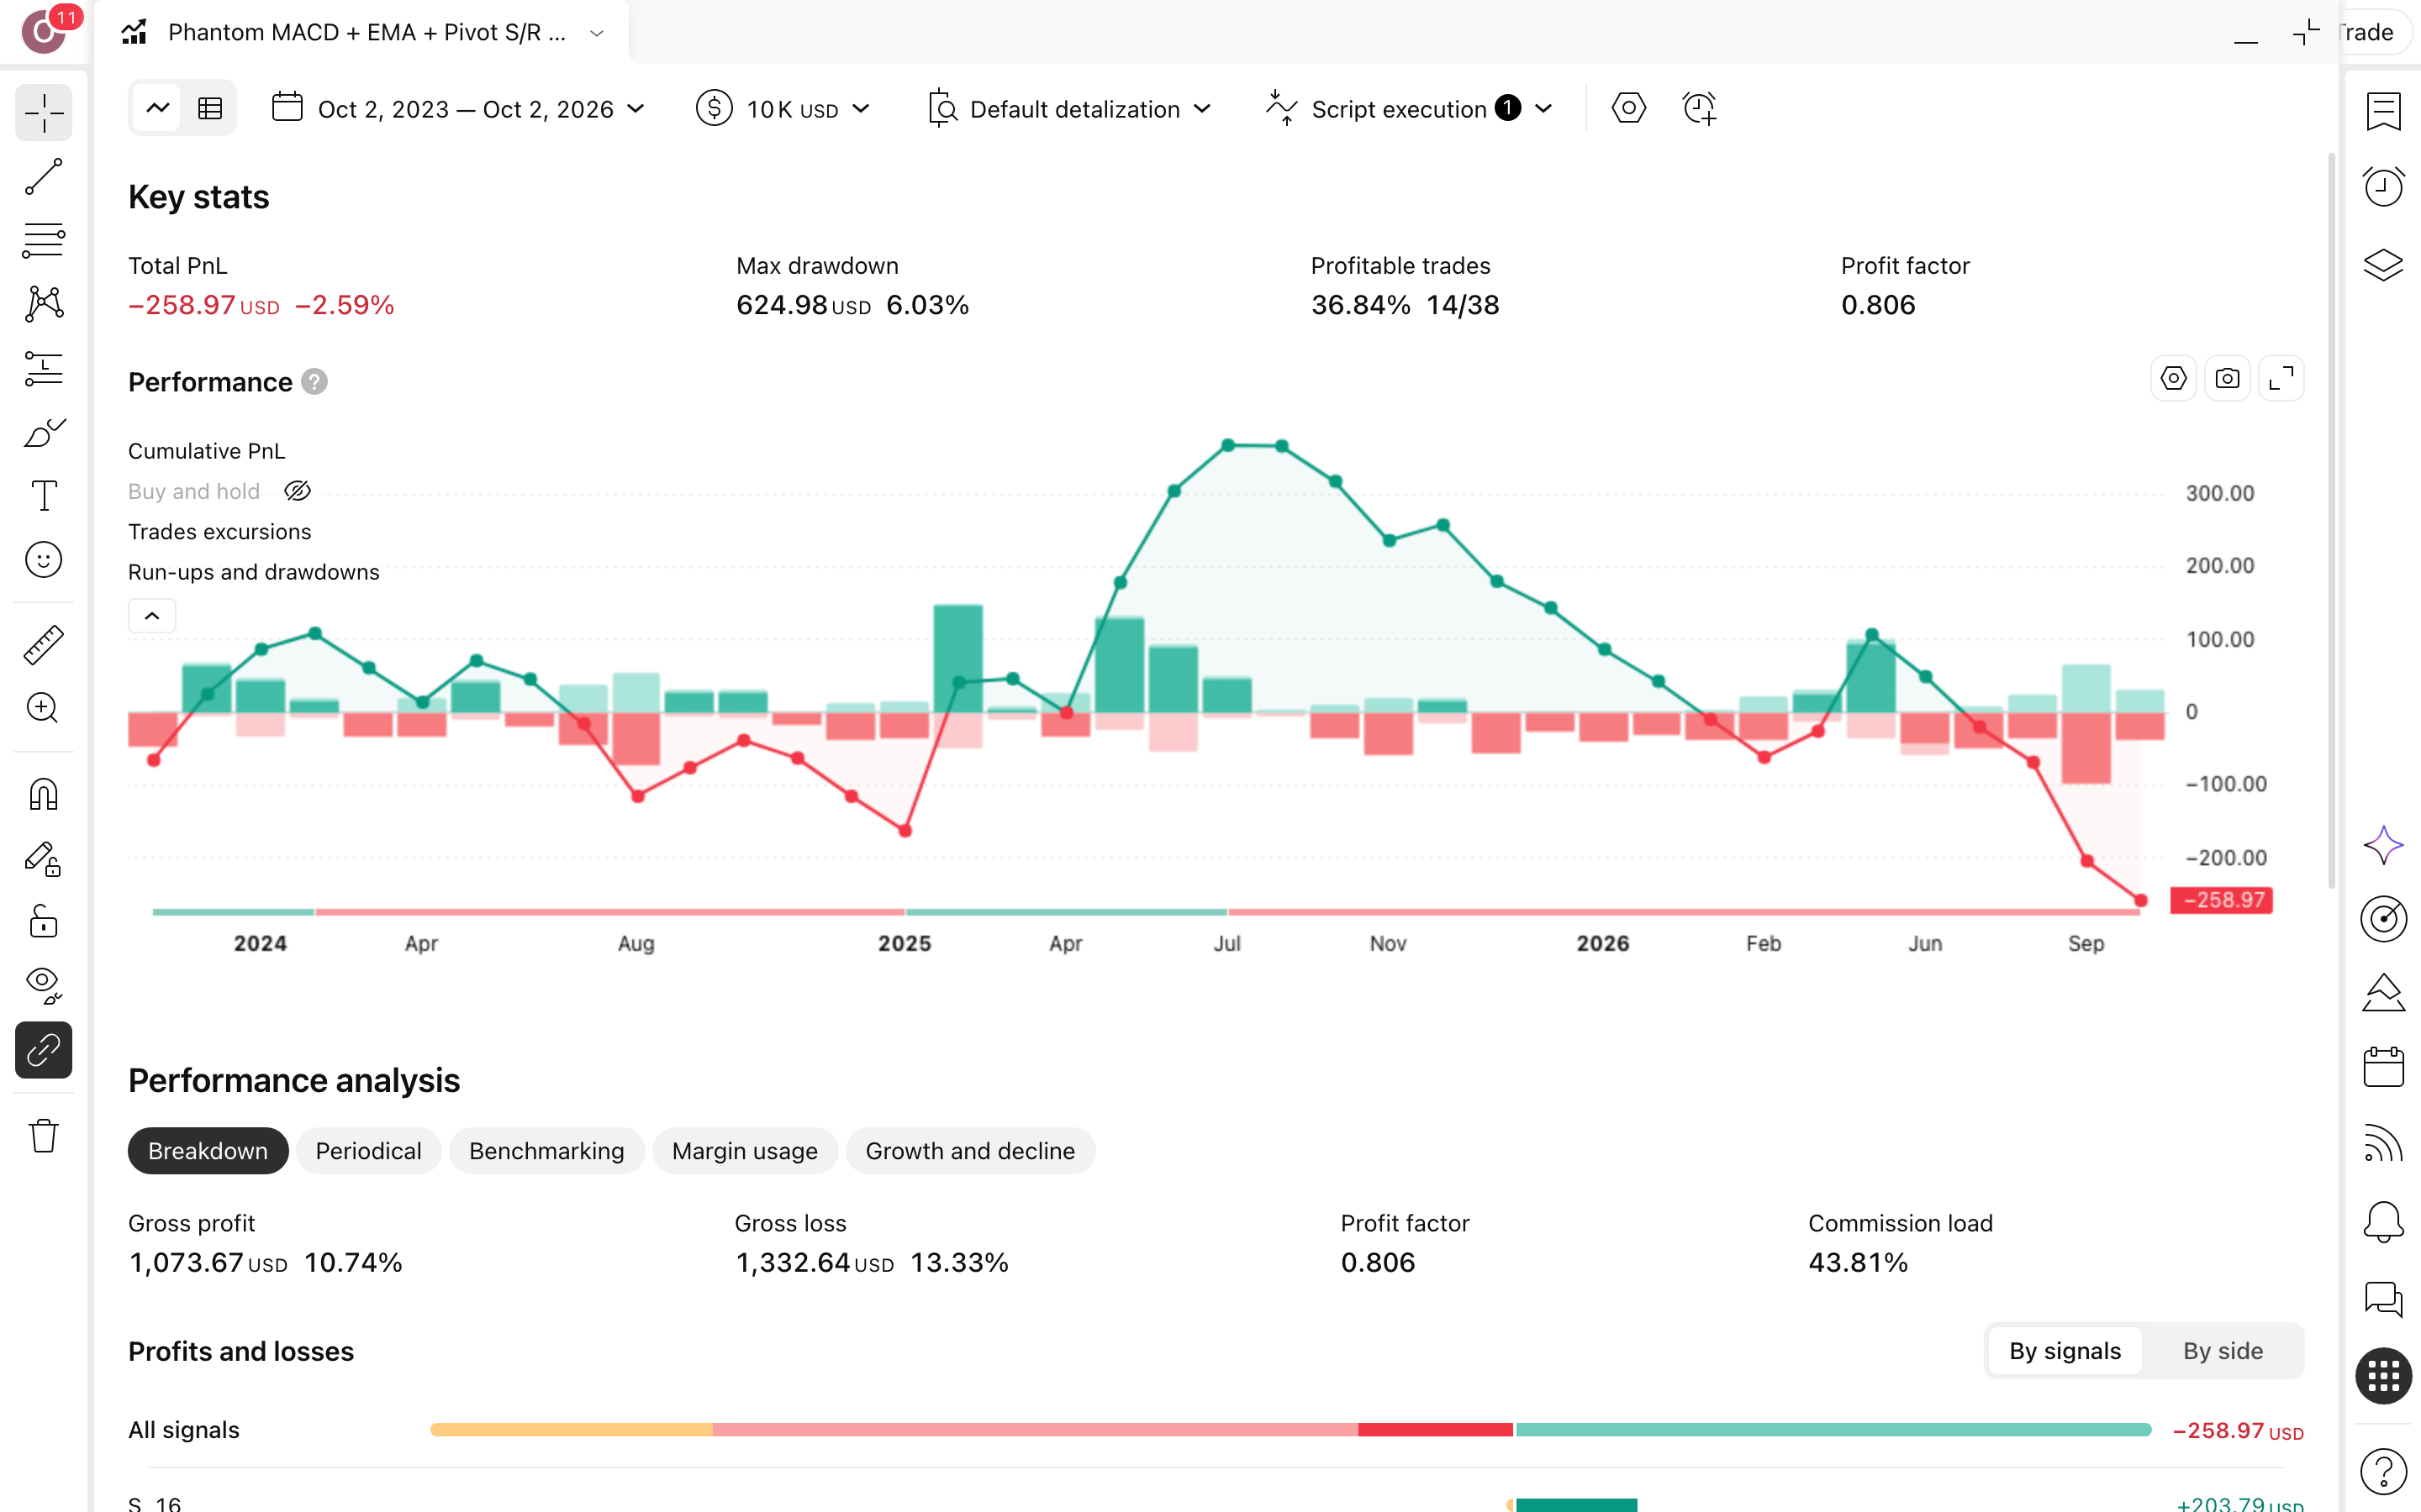
Task: Select the crosshair cursor tool
Action: coord(44,113)
